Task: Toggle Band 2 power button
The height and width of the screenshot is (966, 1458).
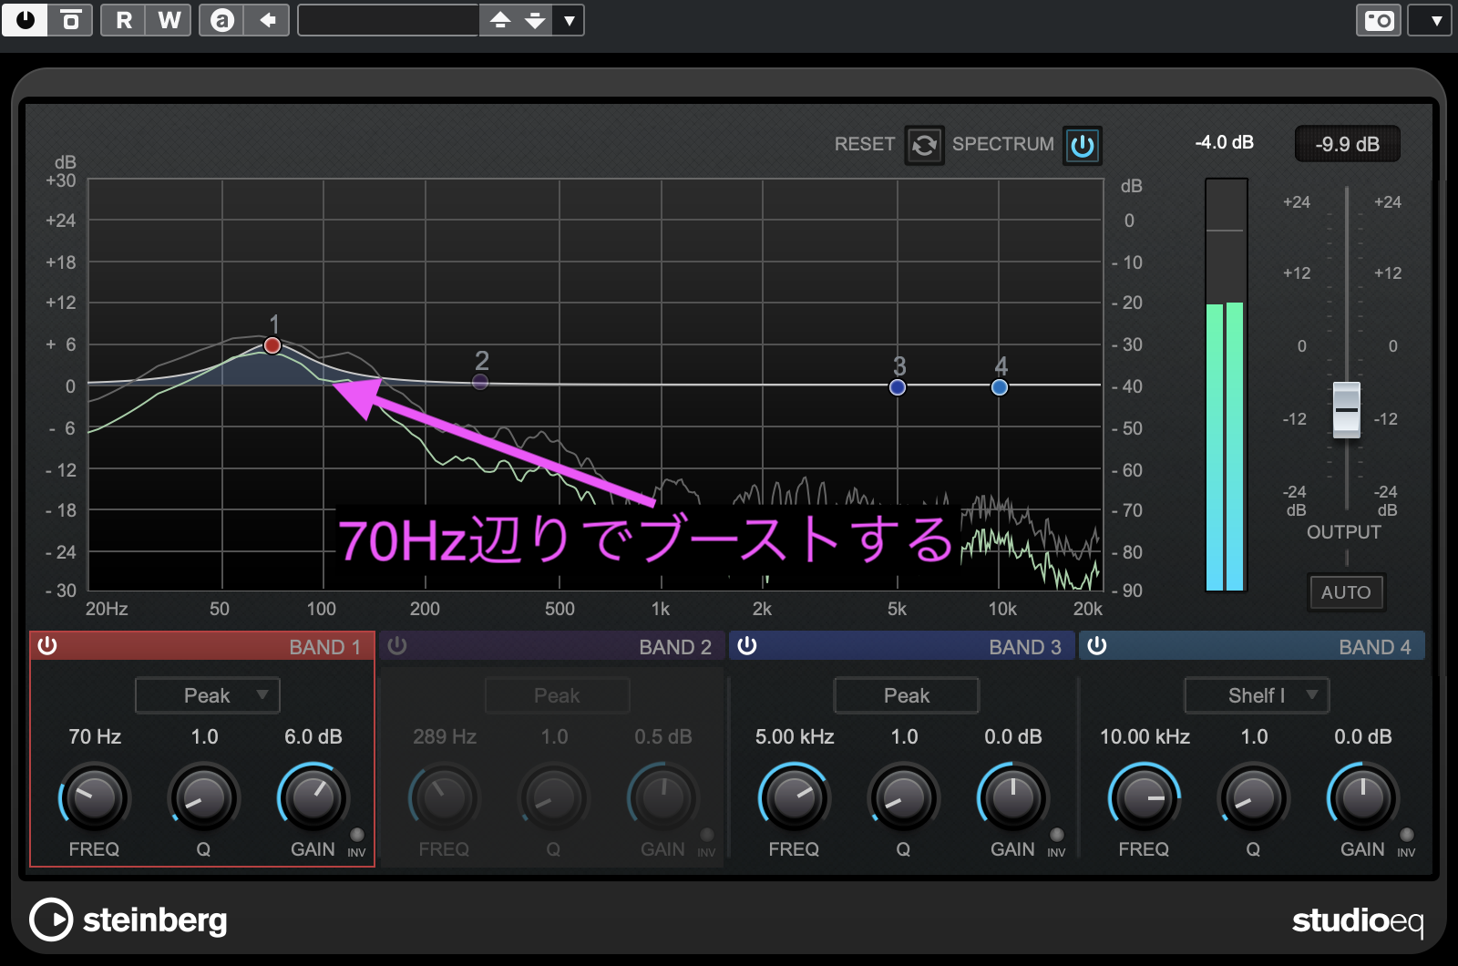Action: click(397, 646)
